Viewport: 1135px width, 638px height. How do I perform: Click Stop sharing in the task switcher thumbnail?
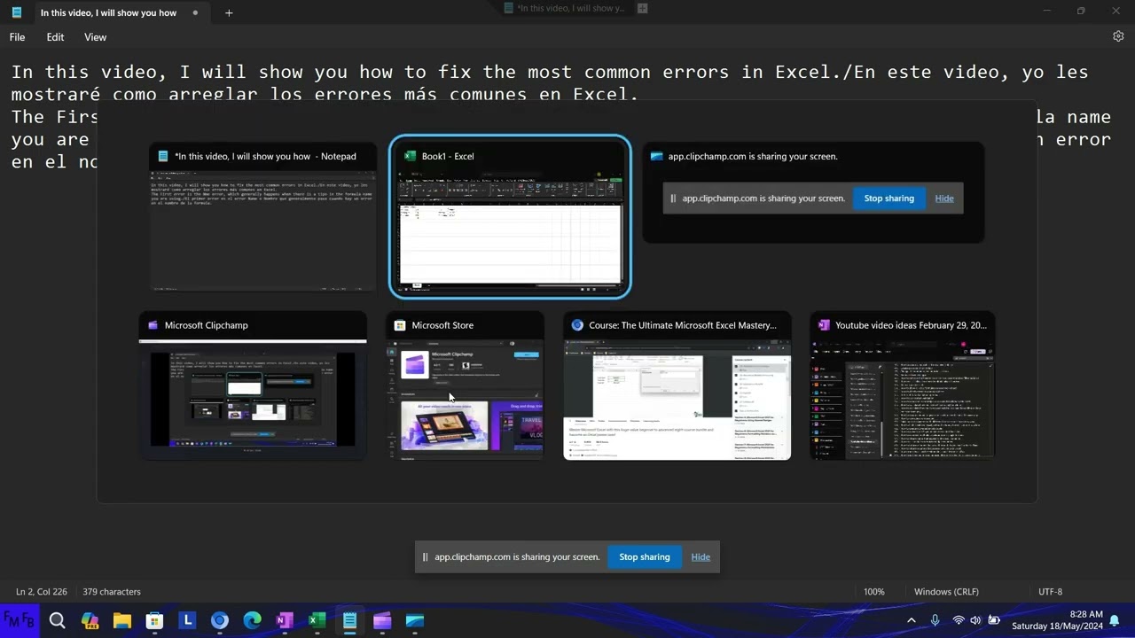click(x=888, y=198)
